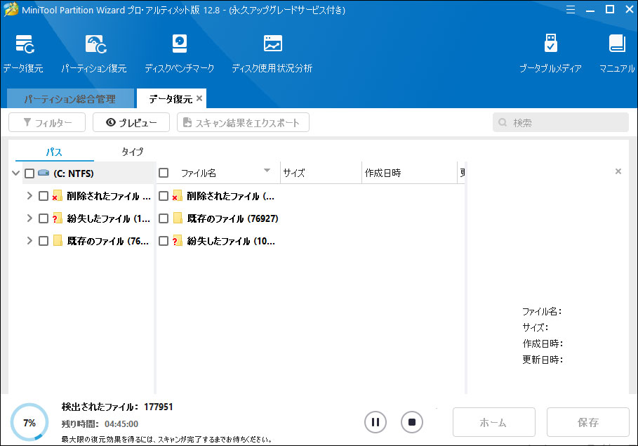Click the ホーム button
Image resolution: width=638 pixels, height=446 pixels.
pyautogui.click(x=494, y=422)
